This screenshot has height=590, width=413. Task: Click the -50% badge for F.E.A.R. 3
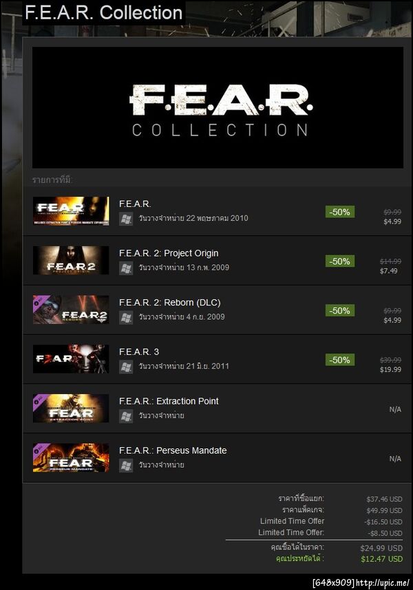click(x=339, y=360)
